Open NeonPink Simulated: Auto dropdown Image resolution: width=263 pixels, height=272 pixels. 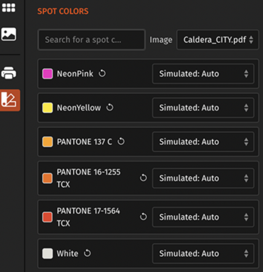click(x=203, y=74)
